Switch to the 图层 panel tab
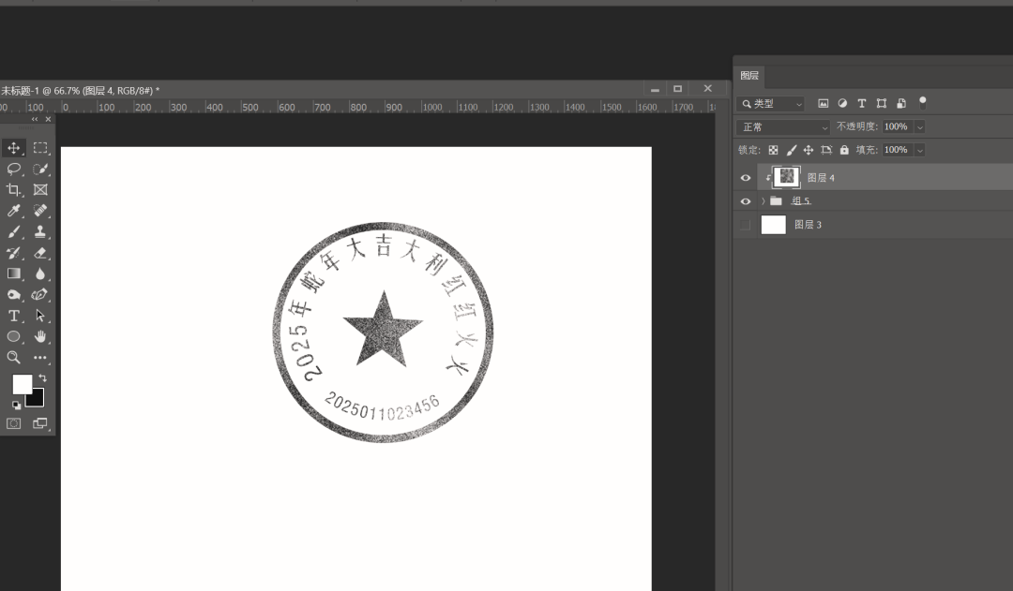1013x591 pixels. 749,76
